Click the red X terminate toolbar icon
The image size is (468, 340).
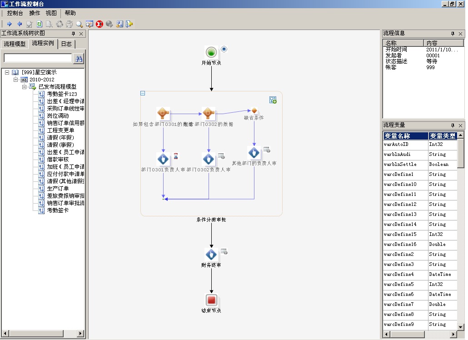click(x=100, y=24)
